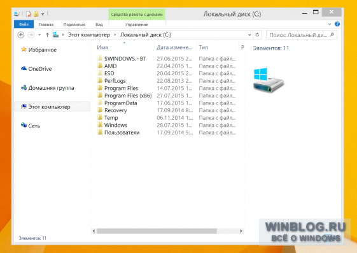Click Этот компьютер in the address breadcrumb
The width and height of the screenshot is (357, 253).
pos(89,35)
